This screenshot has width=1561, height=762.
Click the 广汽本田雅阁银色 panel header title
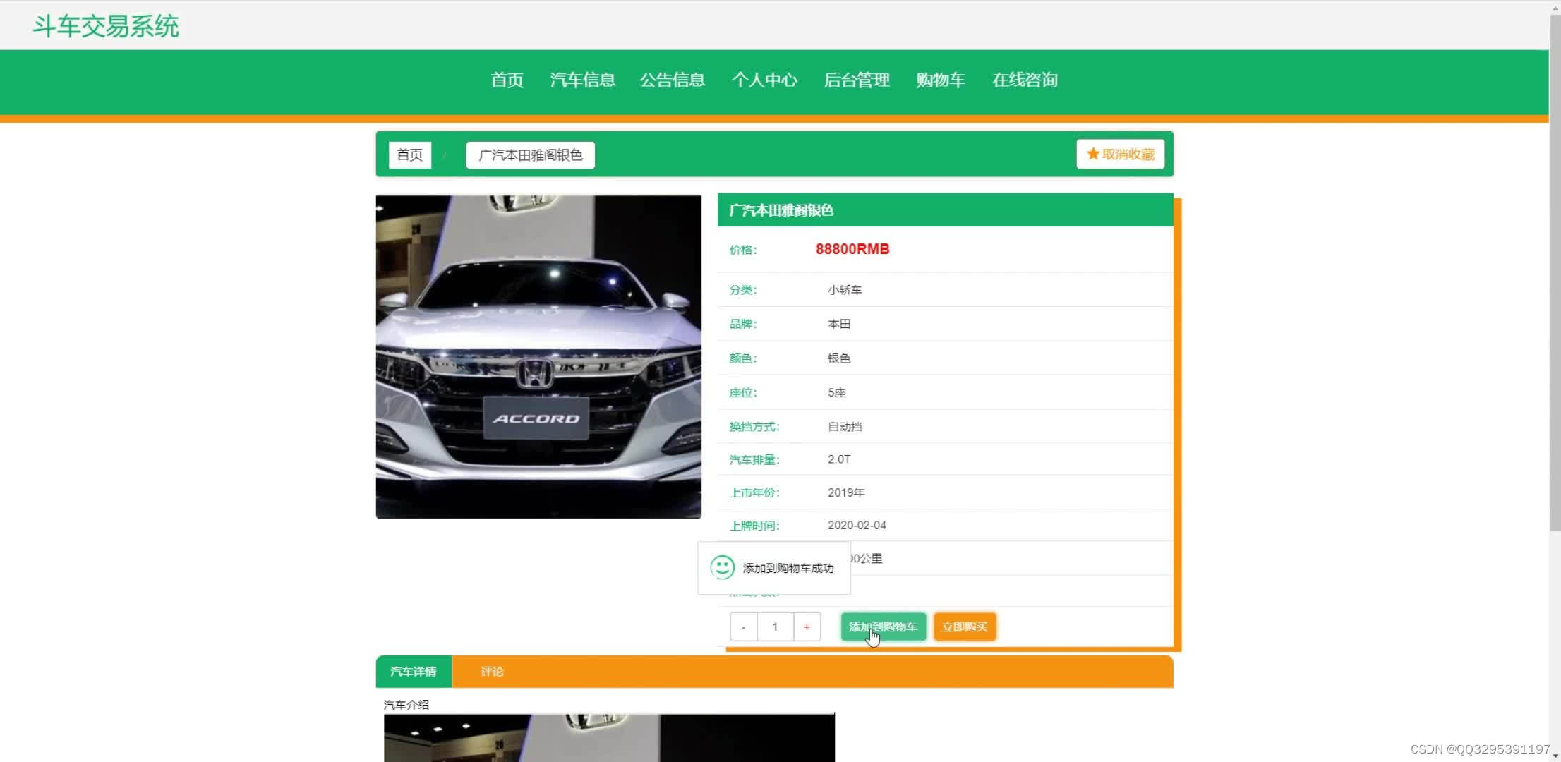pos(781,210)
